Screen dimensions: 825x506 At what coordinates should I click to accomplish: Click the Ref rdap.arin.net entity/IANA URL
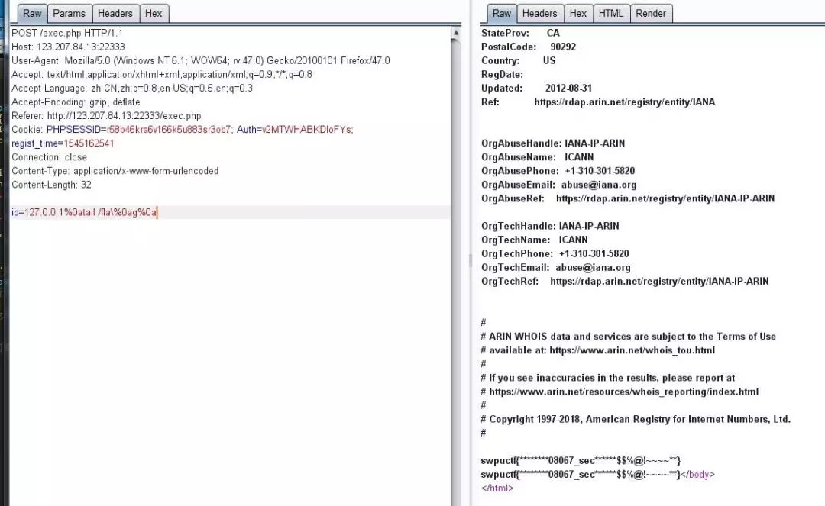click(x=625, y=102)
